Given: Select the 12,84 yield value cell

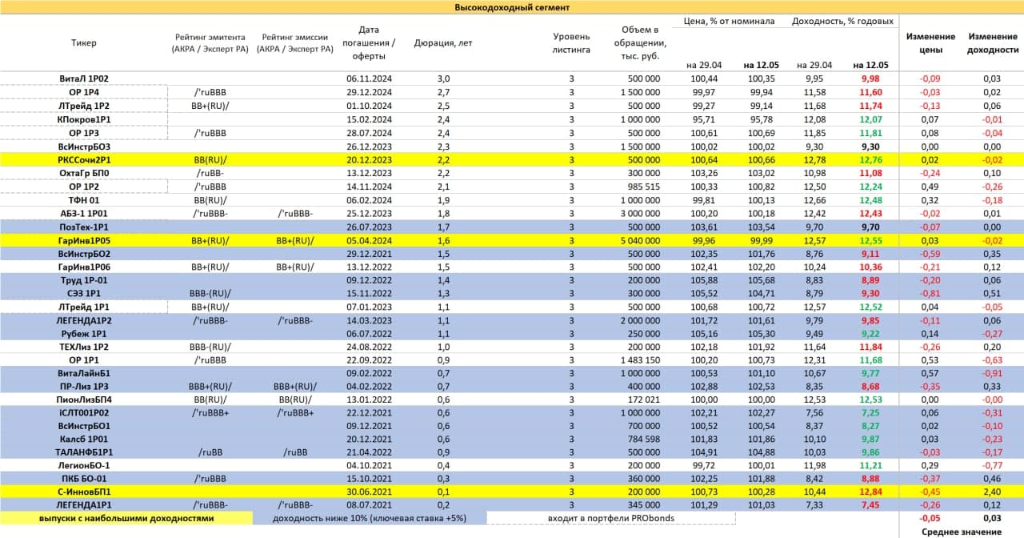Looking at the screenshot, I should [x=870, y=492].
